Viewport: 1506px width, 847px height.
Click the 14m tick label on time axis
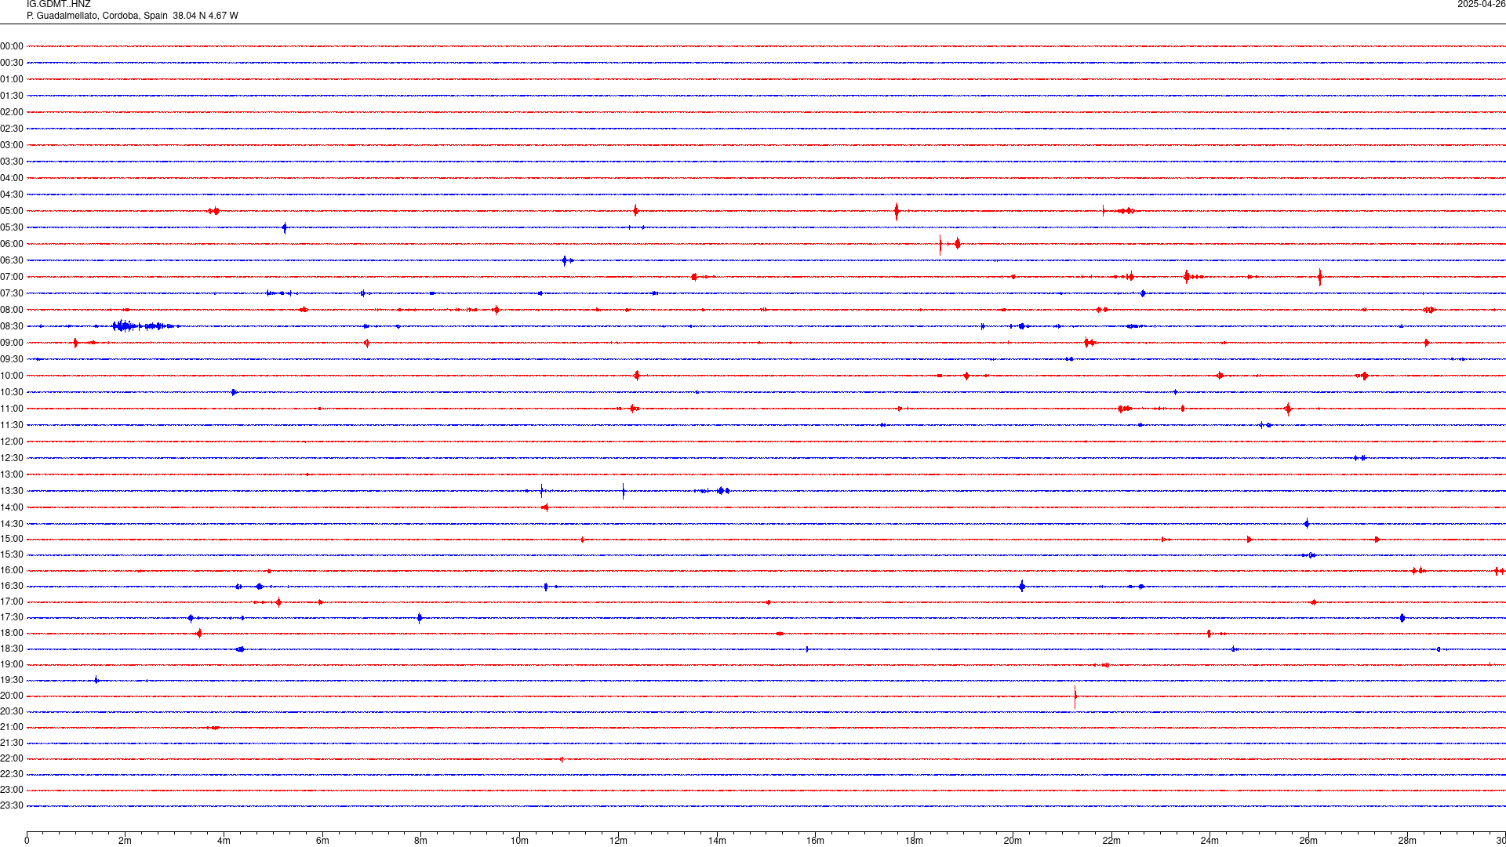pos(717,841)
